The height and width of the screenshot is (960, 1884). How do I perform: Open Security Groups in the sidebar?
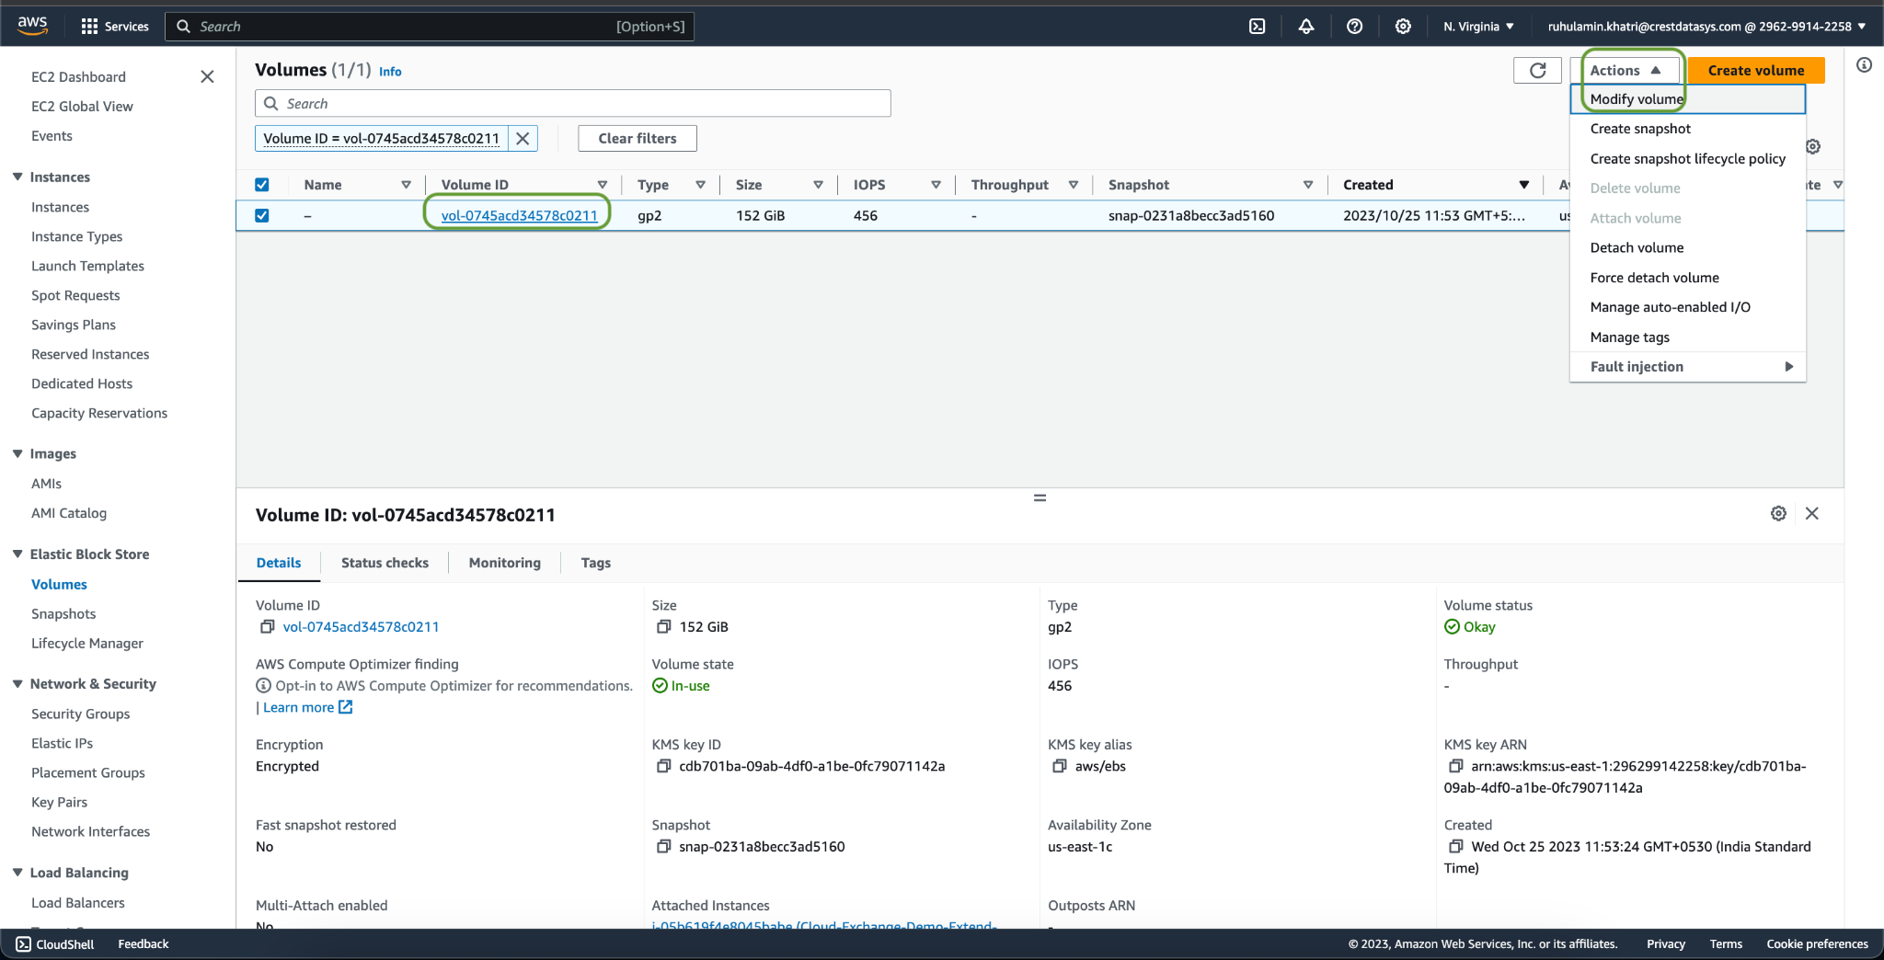(80, 714)
